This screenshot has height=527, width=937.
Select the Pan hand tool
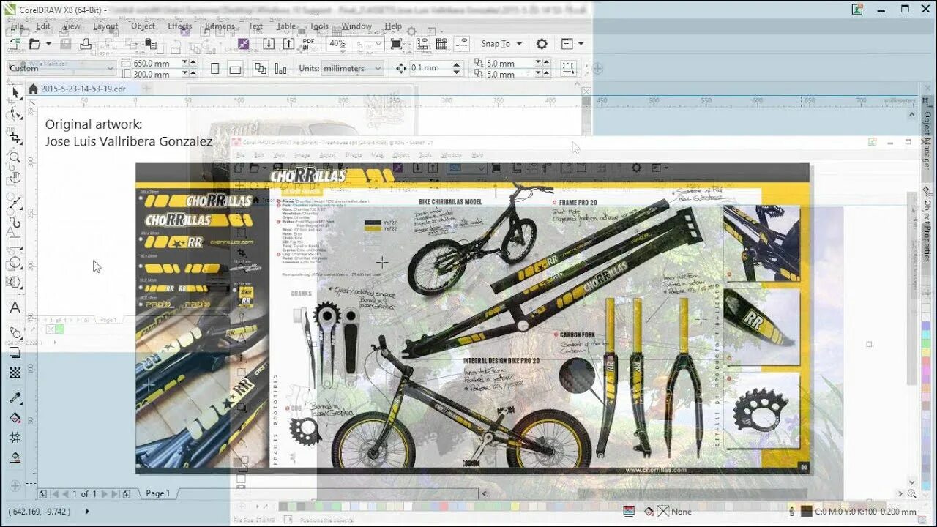point(15,177)
